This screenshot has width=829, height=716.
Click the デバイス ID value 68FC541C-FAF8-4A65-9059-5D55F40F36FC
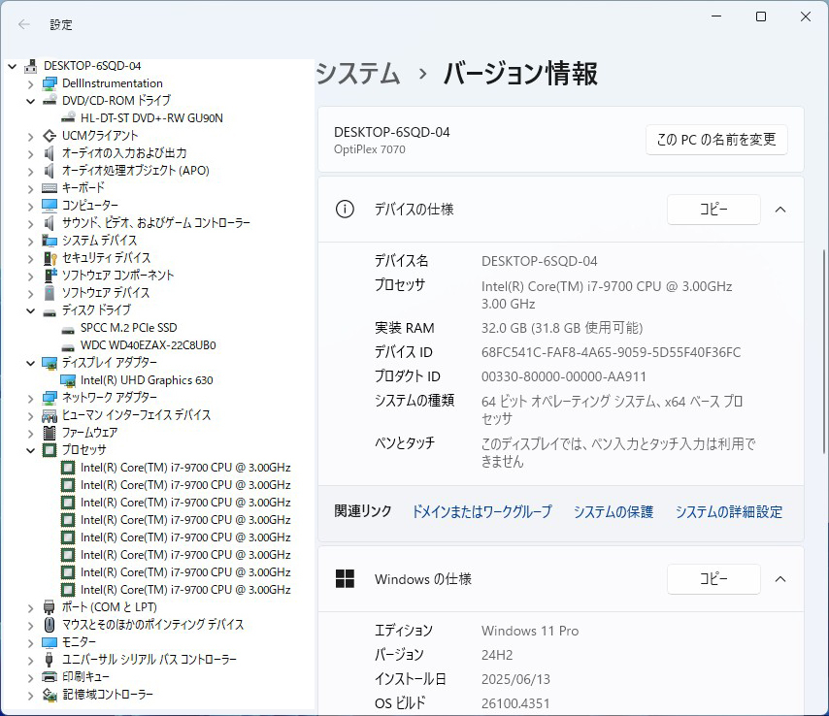pyautogui.click(x=612, y=352)
